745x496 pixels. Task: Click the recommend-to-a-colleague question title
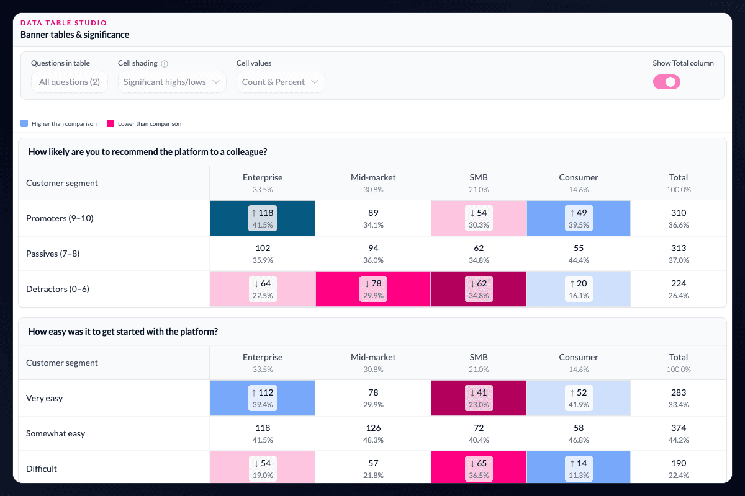148,152
